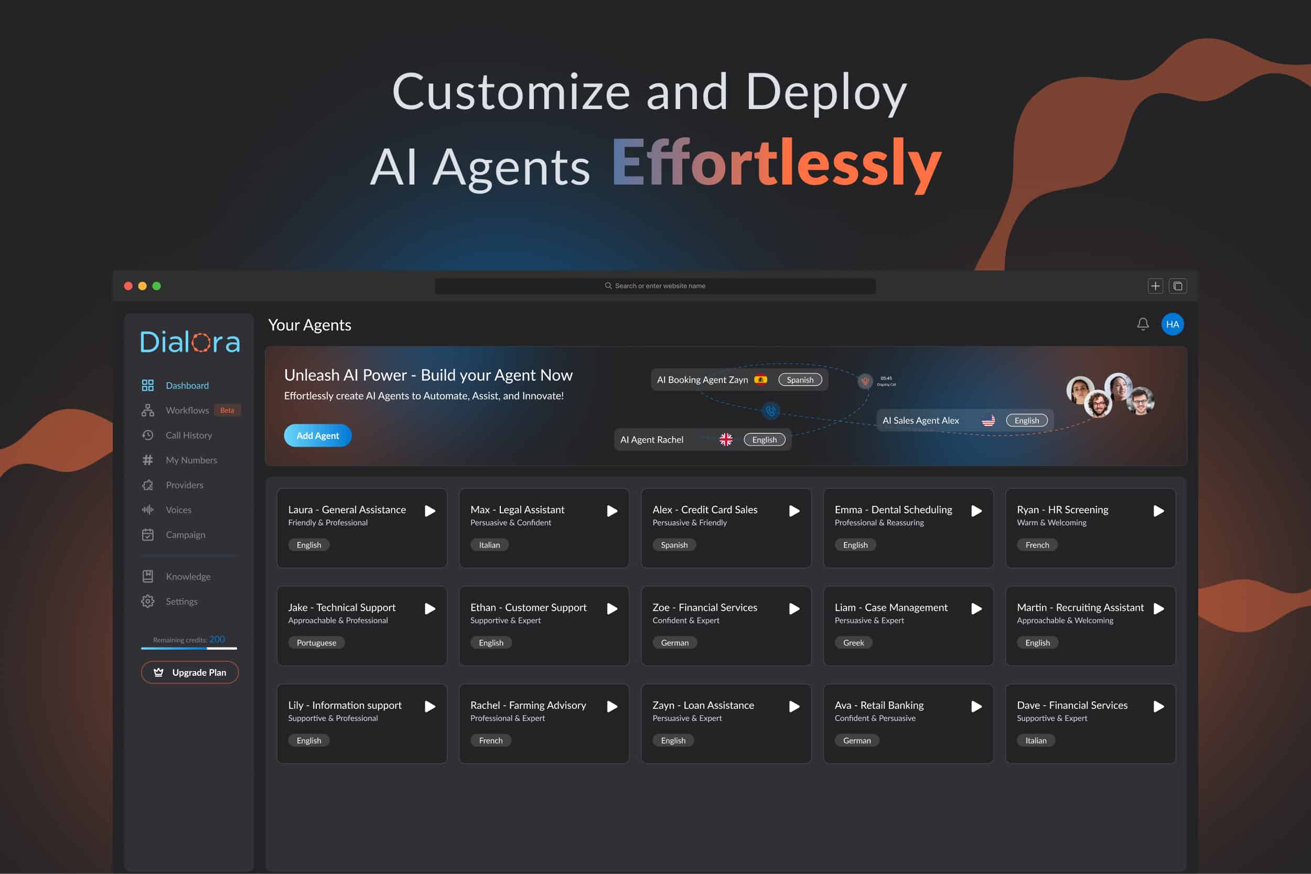
Task: Open My Numbers
Action: [191, 460]
